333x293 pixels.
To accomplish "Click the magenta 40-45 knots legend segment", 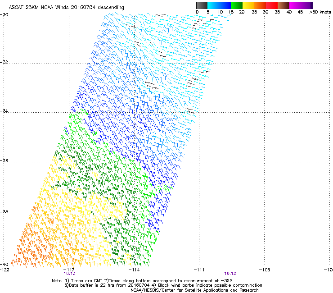I will pos(295,5).
